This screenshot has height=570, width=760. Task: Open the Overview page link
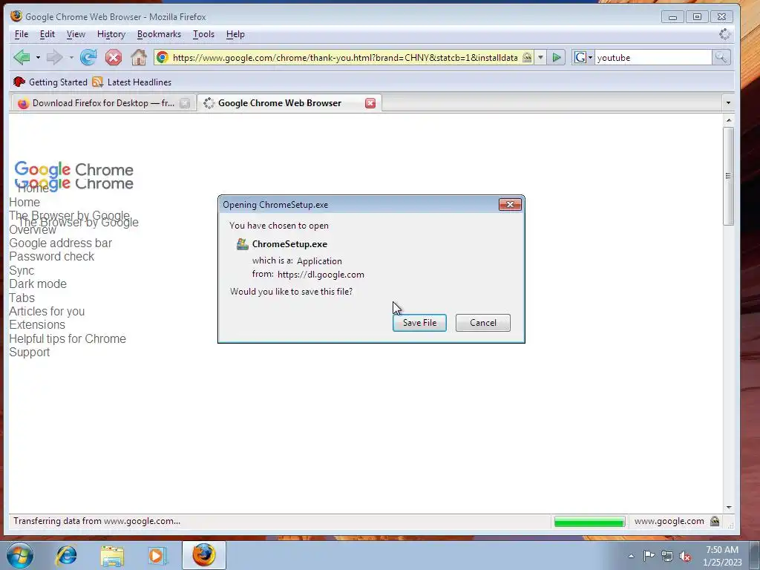33,230
